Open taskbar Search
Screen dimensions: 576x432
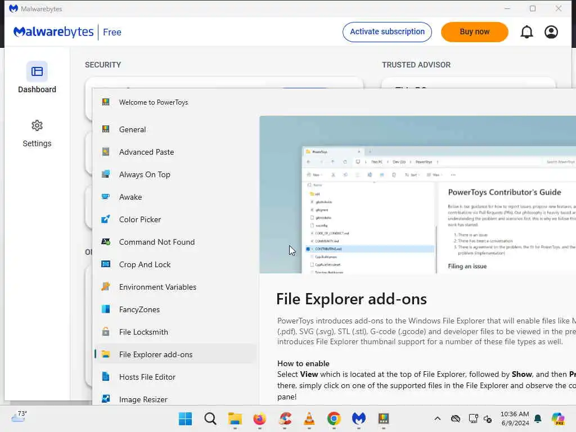(210, 418)
